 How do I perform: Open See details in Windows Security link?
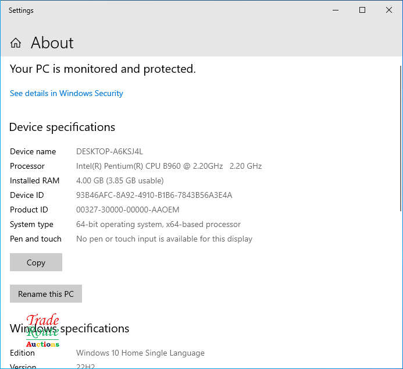coord(66,93)
